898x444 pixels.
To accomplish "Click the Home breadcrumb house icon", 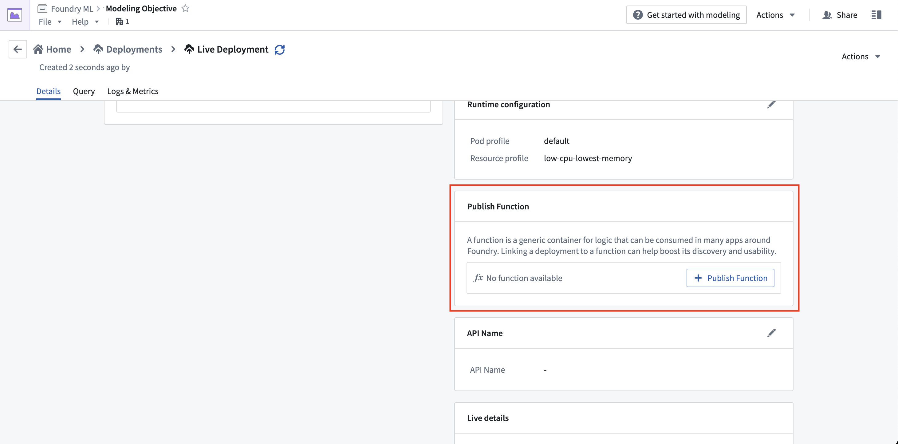I will [x=39, y=49].
